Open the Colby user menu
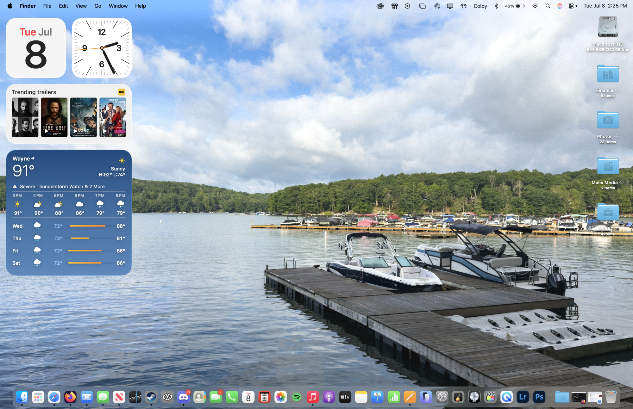 tap(480, 6)
